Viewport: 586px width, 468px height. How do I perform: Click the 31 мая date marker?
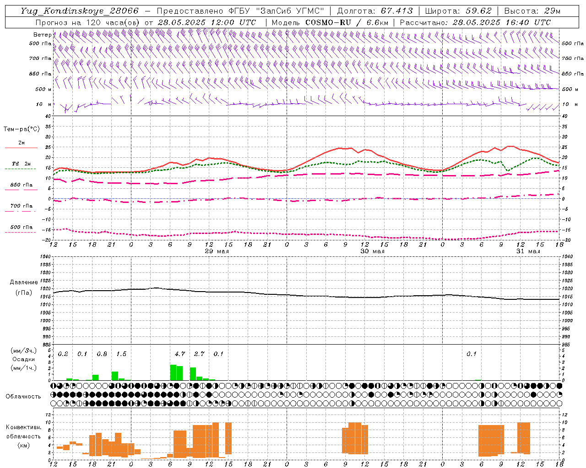point(528,251)
